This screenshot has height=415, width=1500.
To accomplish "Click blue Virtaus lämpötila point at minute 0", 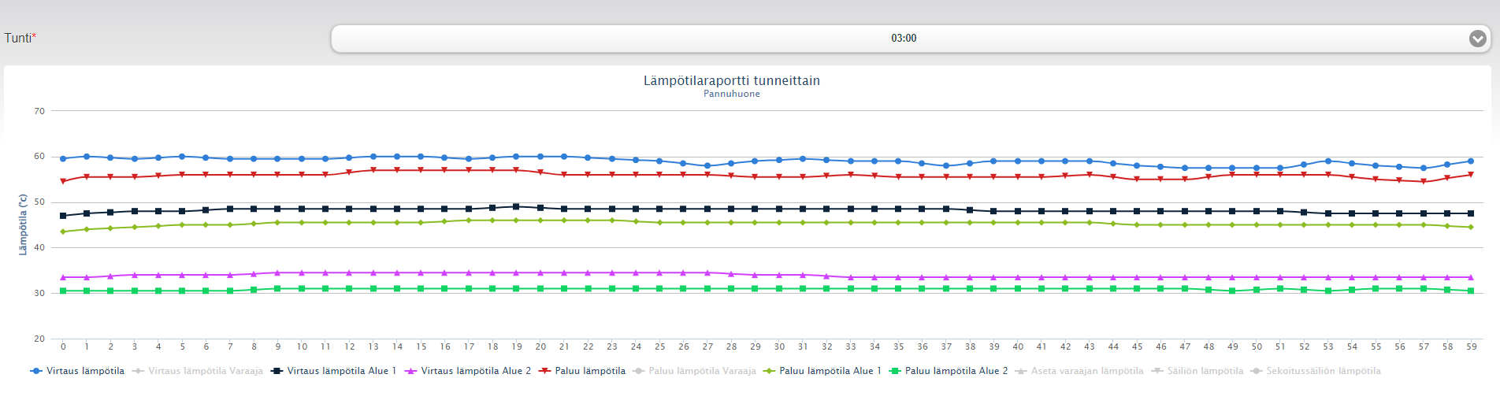I will (x=63, y=158).
